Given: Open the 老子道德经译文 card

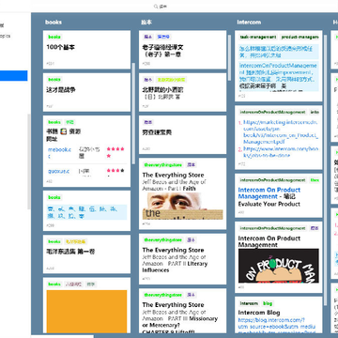Looking at the screenshot, I should pyautogui.click(x=182, y=50).
